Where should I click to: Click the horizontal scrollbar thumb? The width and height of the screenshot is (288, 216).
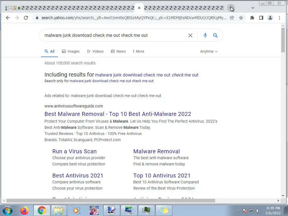(111, 201)
